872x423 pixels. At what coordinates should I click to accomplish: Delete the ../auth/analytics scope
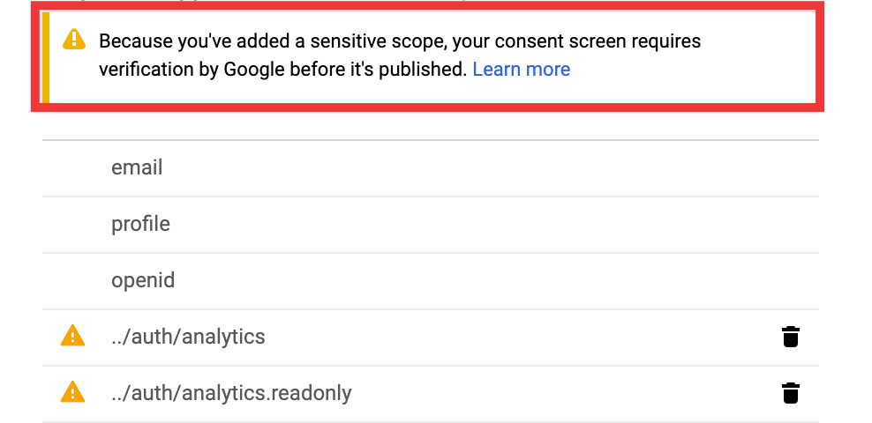point(791,337)
